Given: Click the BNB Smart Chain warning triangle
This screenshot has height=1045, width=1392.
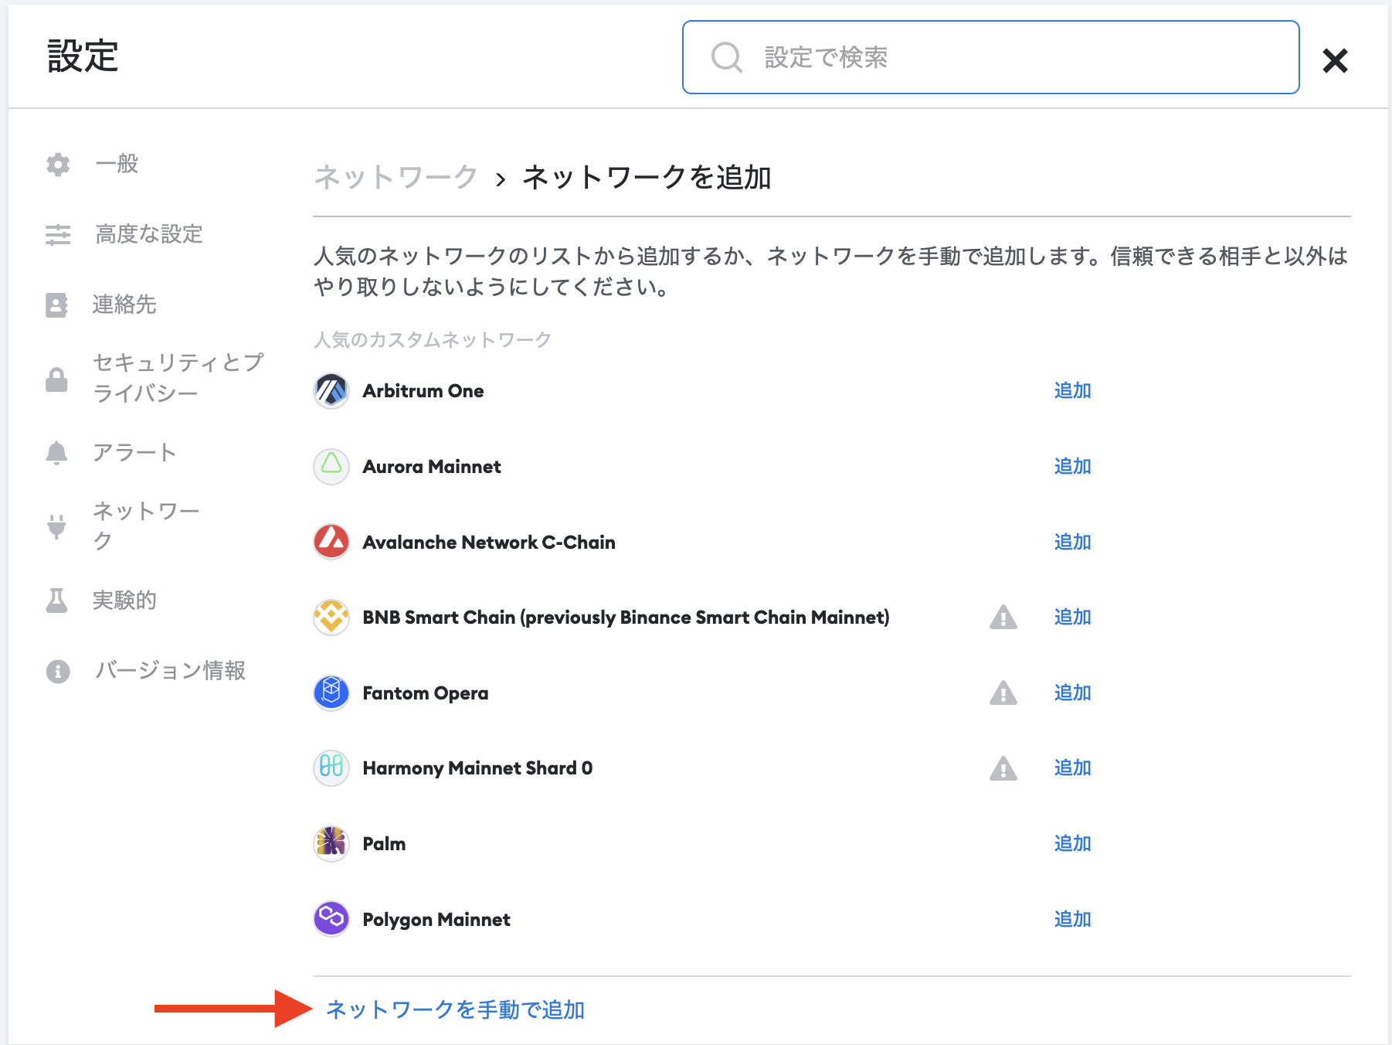Looking at the screenshot, I should point(1003,617).
